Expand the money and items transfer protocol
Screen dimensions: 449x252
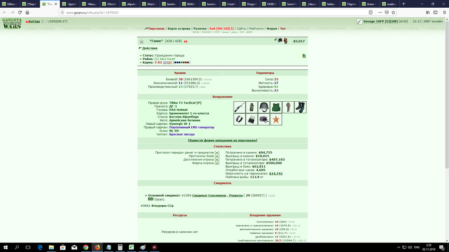(x=217, y=153)
